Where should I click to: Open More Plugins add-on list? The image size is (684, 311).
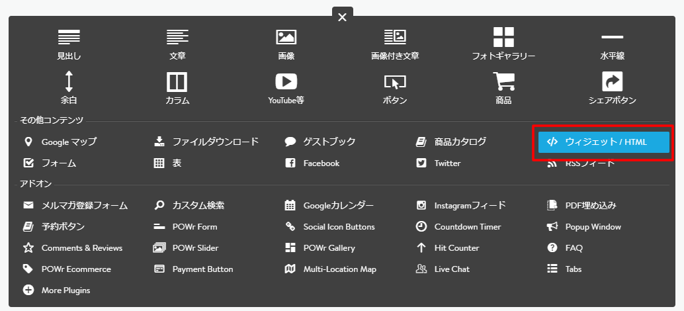[65, 290]
